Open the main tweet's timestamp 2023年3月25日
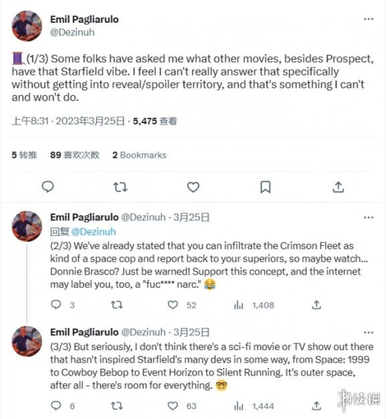 90,121
